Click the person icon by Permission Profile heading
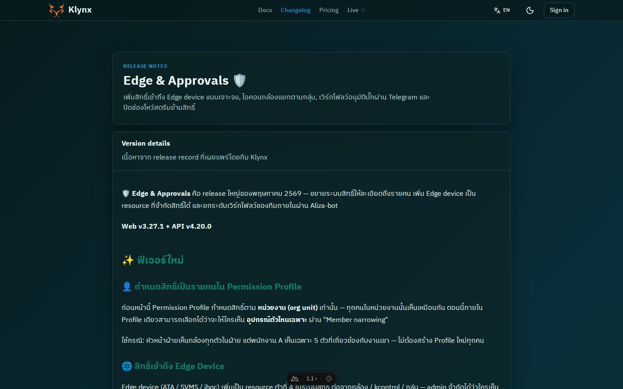The height and width of the screenshot is (389, 623). point(127,287)
